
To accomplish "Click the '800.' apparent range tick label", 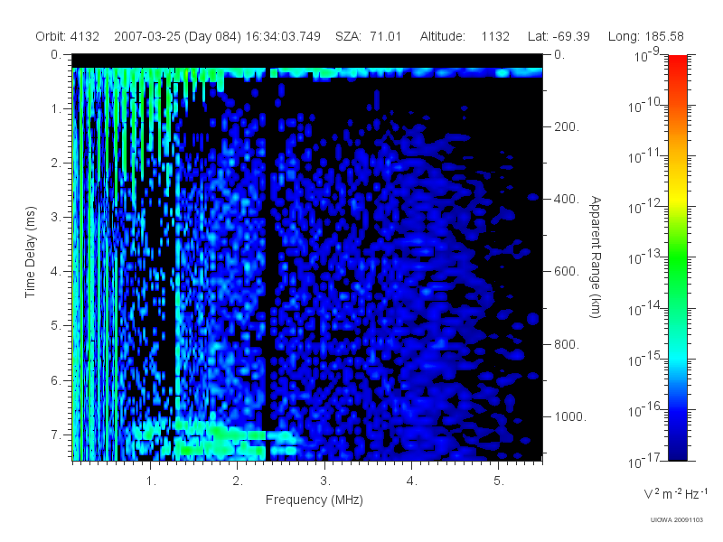I will [567, 344].
